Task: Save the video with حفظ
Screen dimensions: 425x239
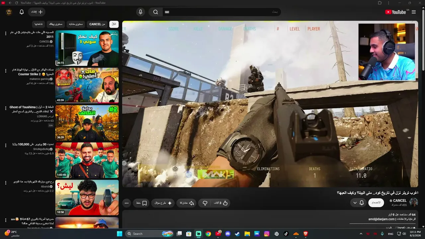Action: (x=142, y=203)
